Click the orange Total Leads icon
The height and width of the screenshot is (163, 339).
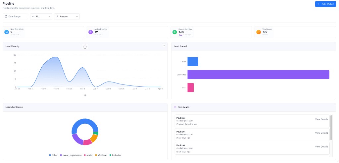[258, 32]
